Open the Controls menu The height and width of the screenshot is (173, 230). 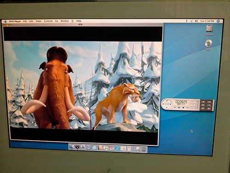48,21
